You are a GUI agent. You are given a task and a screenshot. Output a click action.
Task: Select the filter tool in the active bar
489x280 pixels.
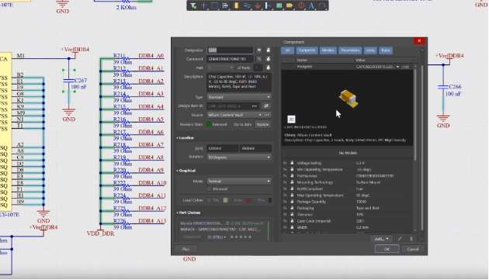tap(193, 5)
